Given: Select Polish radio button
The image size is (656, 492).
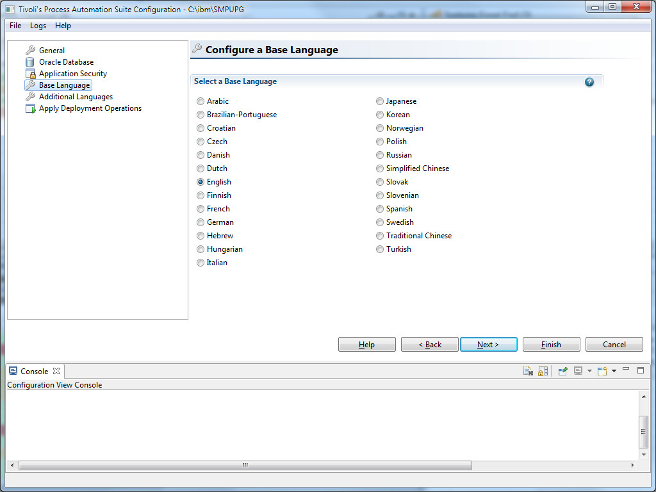Looking at the screenshot, I should pos(379,142).
